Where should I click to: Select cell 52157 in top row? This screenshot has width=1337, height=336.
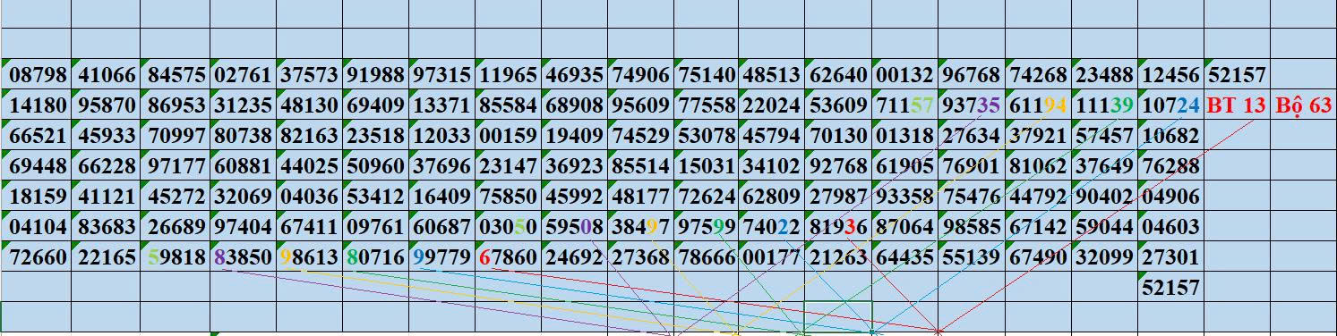click(1237, 75)
